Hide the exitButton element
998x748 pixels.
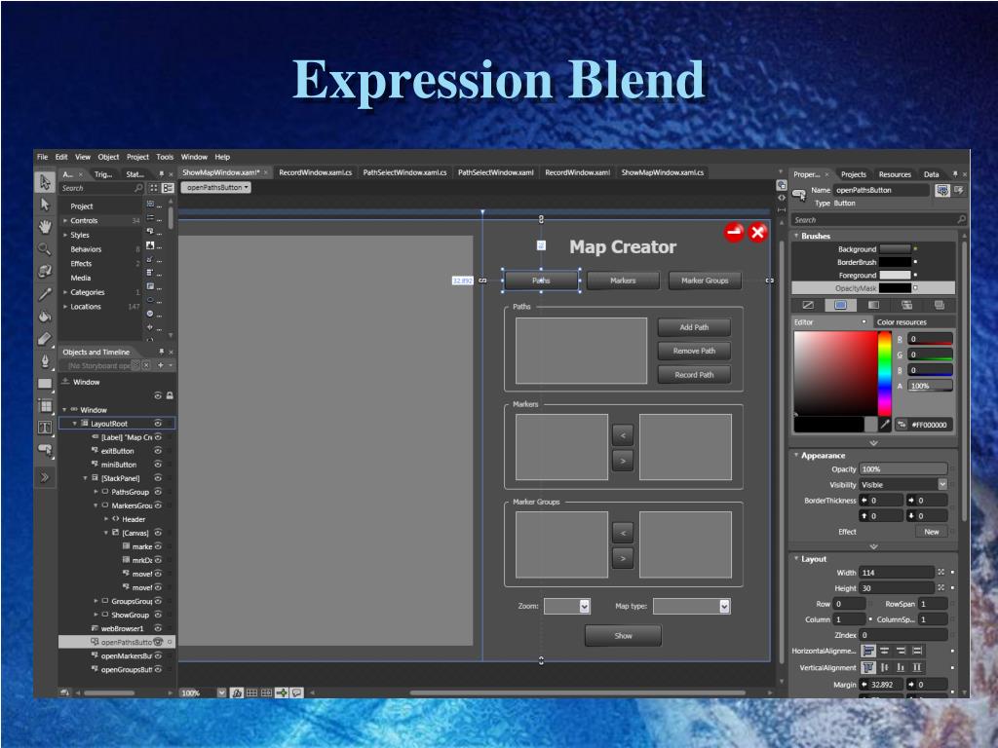158,451
